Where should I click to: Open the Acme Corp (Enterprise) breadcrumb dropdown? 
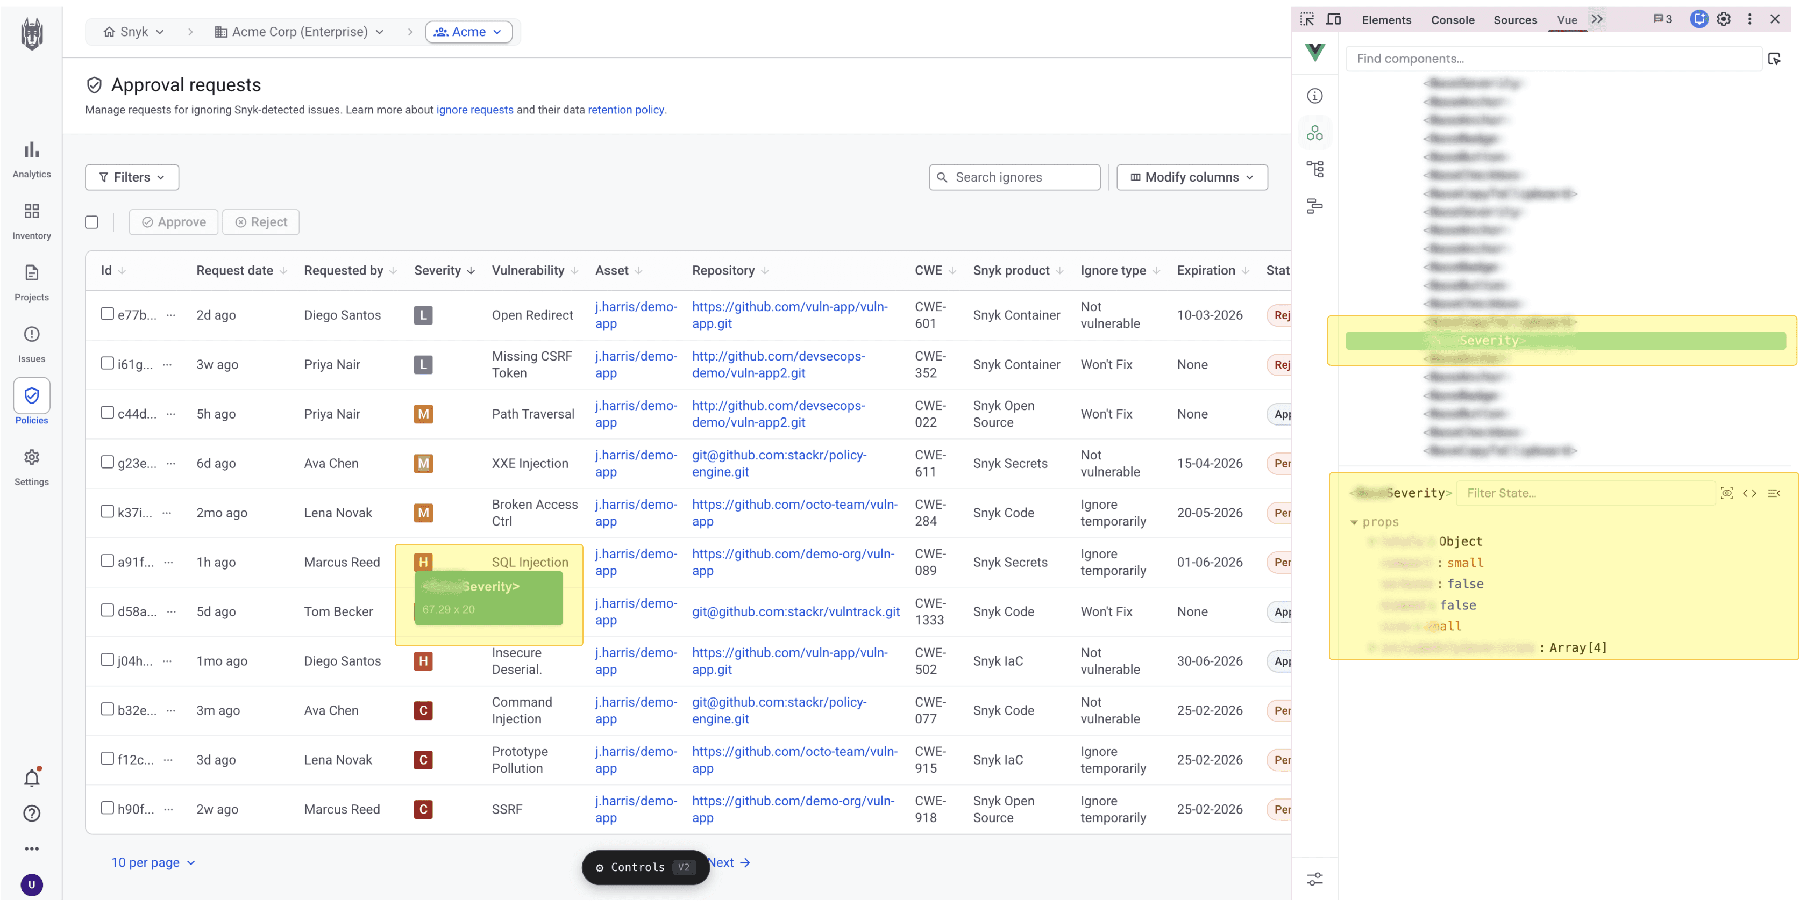pyautogui.click(x=300, y=32)
